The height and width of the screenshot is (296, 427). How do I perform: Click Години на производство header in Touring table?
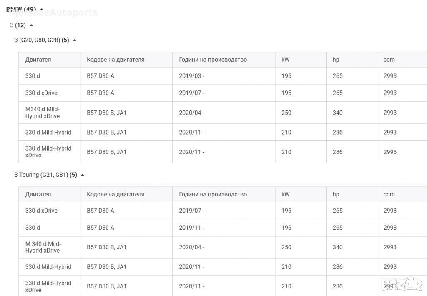tap(213, 194)
